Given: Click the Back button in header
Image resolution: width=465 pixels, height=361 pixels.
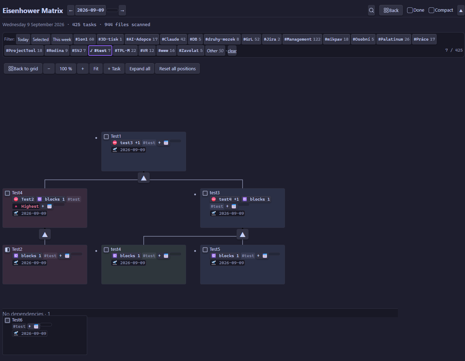Looking at the screenshot, I should coord(391,10).
